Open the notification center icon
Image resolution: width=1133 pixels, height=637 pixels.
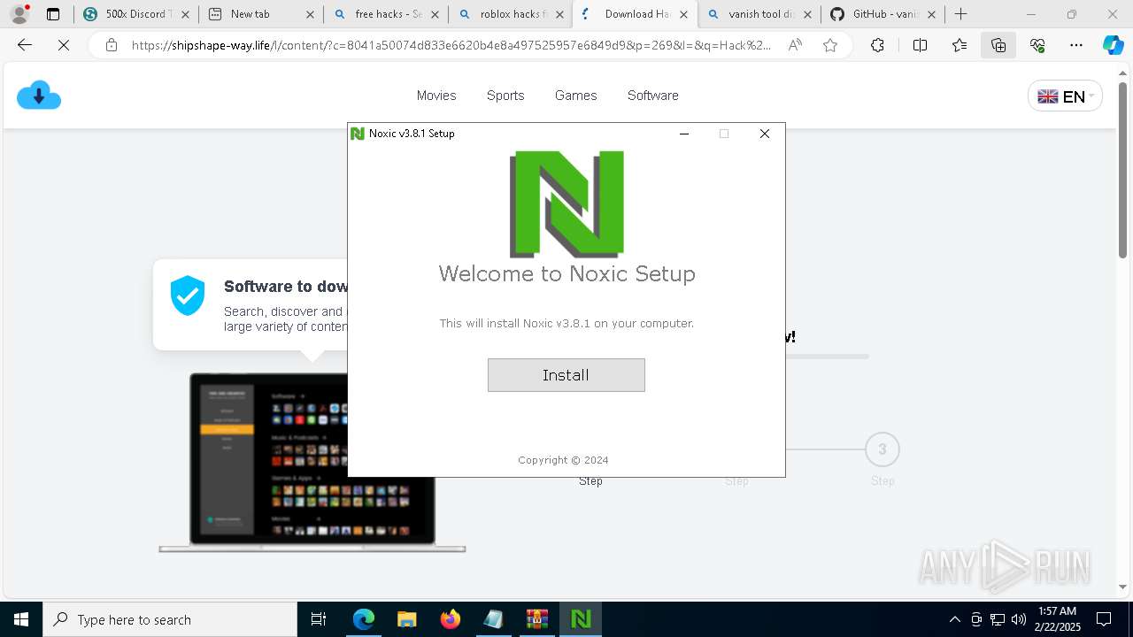[x=1104, y=619]
